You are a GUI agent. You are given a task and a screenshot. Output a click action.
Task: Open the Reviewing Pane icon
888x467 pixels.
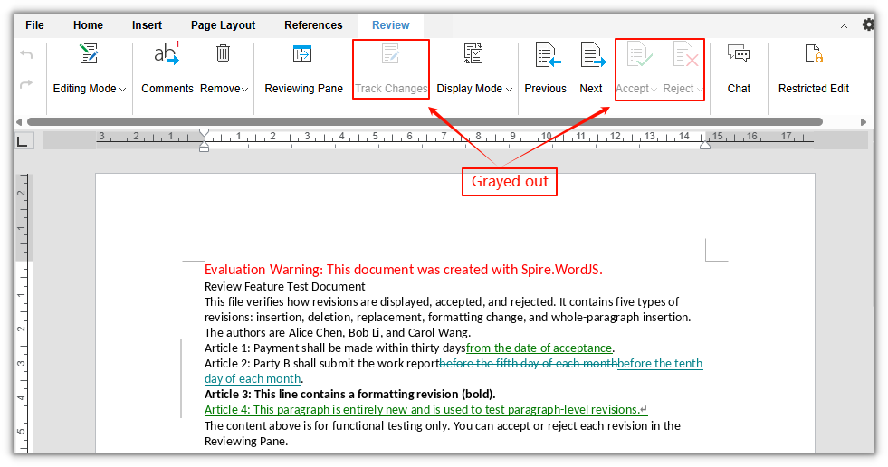click(x=302, y=53)
